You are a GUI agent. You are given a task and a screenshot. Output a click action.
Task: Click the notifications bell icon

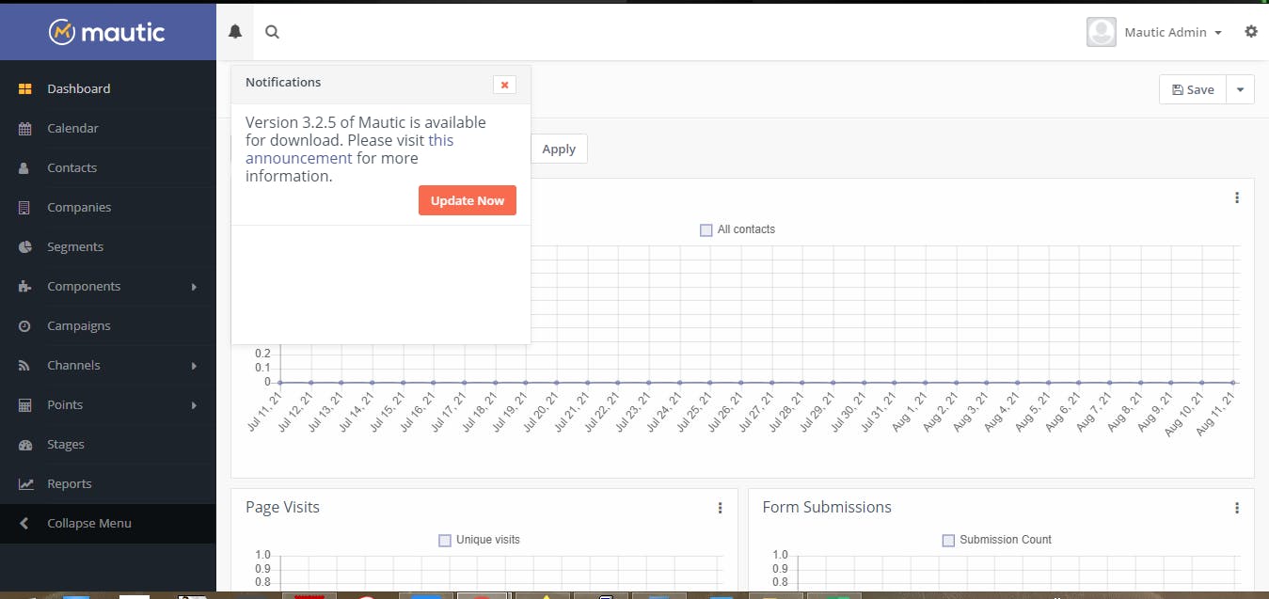tap(234, 30)
